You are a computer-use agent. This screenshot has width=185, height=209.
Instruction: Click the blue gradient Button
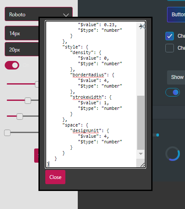(176, 15)
